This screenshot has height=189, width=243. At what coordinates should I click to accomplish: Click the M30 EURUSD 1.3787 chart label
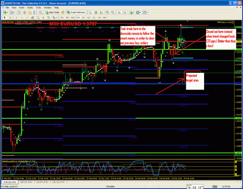point(73,24)
